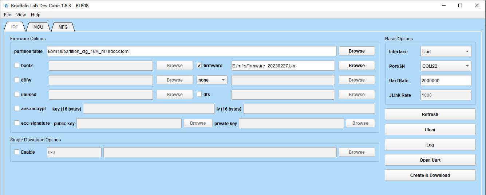Open the Help menu
The width and height of the screenshot is (486, 195).
[36, 15]
